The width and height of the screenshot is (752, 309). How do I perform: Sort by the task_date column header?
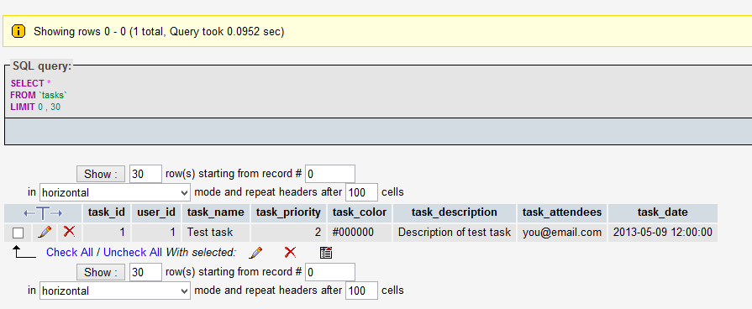click(x=662, y=212)
